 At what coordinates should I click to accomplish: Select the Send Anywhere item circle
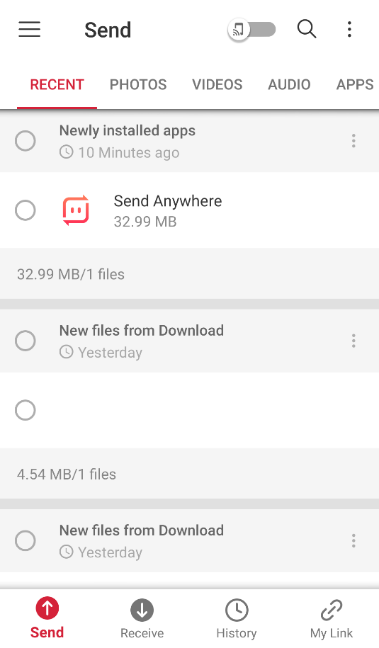[26, 210]
